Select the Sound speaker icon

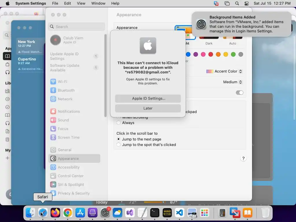pos(53,120)
